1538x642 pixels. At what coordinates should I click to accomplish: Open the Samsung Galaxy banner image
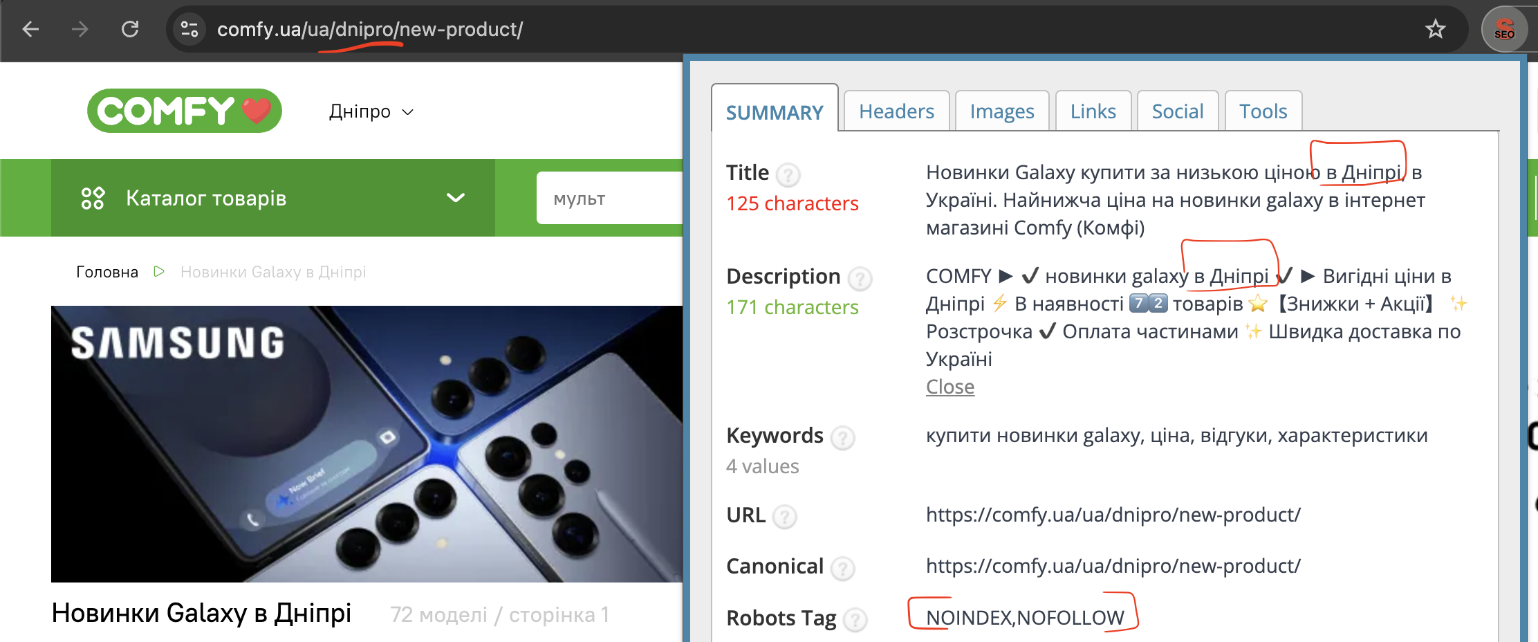367,444
